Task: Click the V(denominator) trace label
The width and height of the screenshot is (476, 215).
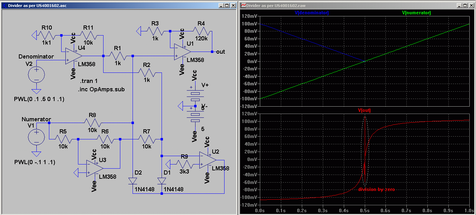Action: coord(312,13)
